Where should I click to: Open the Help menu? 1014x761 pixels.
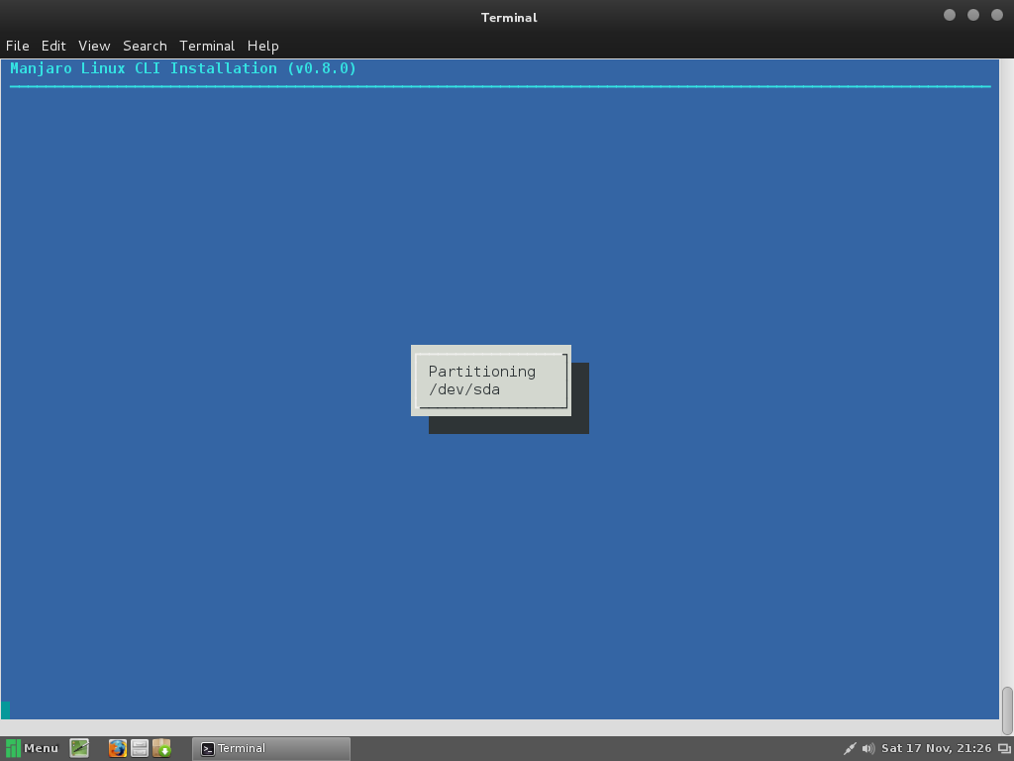[x=263, y=46]
